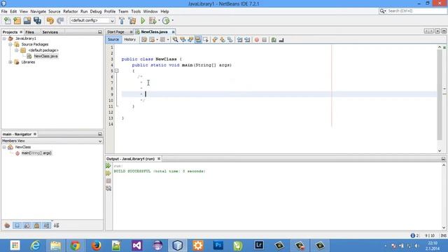Open project icon in main toolbar
This screenshot has height=252, width=448.
tap(27, 20)
